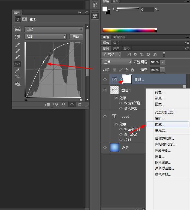Open the 正常 blend mode dropdown
Image resolution: width=190 pixels, height=210 pixels.
(x=117, y=62)
